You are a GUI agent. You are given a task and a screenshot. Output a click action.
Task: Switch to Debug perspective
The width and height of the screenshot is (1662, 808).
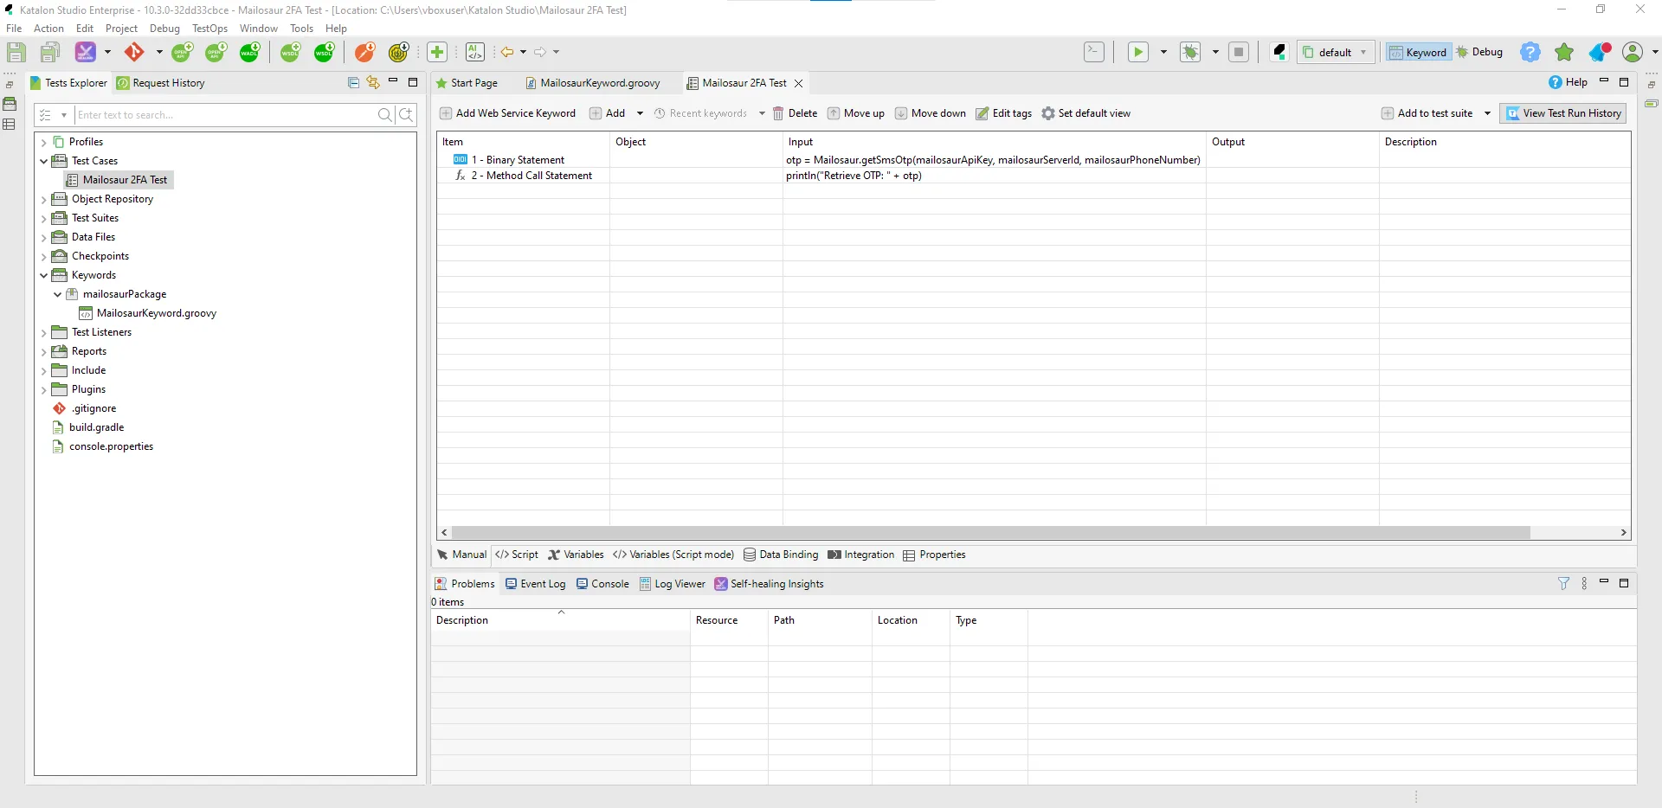(1484, 52)
